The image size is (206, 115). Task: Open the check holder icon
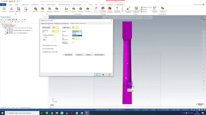[154, 9]
